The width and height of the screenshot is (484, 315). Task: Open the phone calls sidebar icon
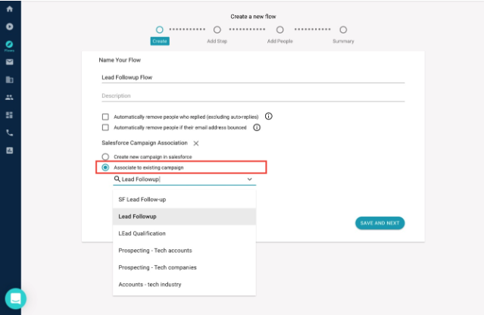(x=10, y=133)
